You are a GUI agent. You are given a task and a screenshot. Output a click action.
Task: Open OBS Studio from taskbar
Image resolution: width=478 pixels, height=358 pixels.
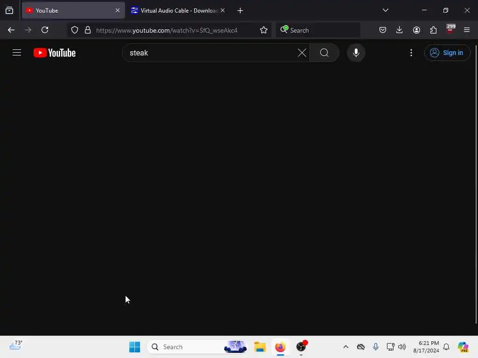pyautogui.click(x=301, y=347)
